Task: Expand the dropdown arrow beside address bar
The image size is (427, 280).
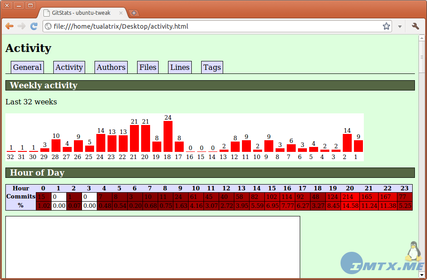Action: tap(400, 26)
